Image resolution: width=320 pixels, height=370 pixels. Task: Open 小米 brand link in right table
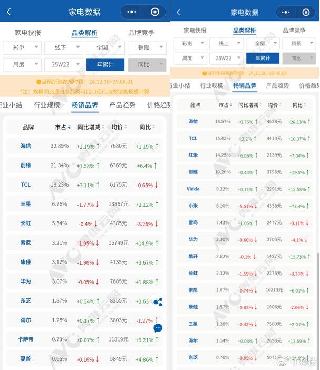(193, 206)
